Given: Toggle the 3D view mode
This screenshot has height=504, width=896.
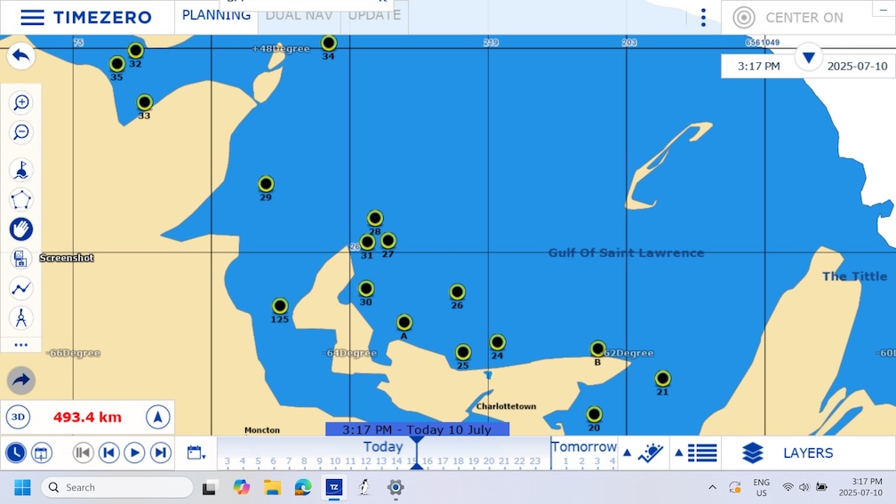Looking at the screenshot, I should [x=18, y=417].
